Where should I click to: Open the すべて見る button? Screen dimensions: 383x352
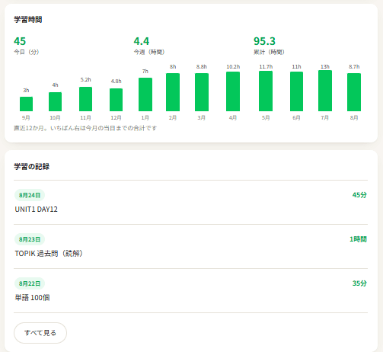(x=40, y=333)
